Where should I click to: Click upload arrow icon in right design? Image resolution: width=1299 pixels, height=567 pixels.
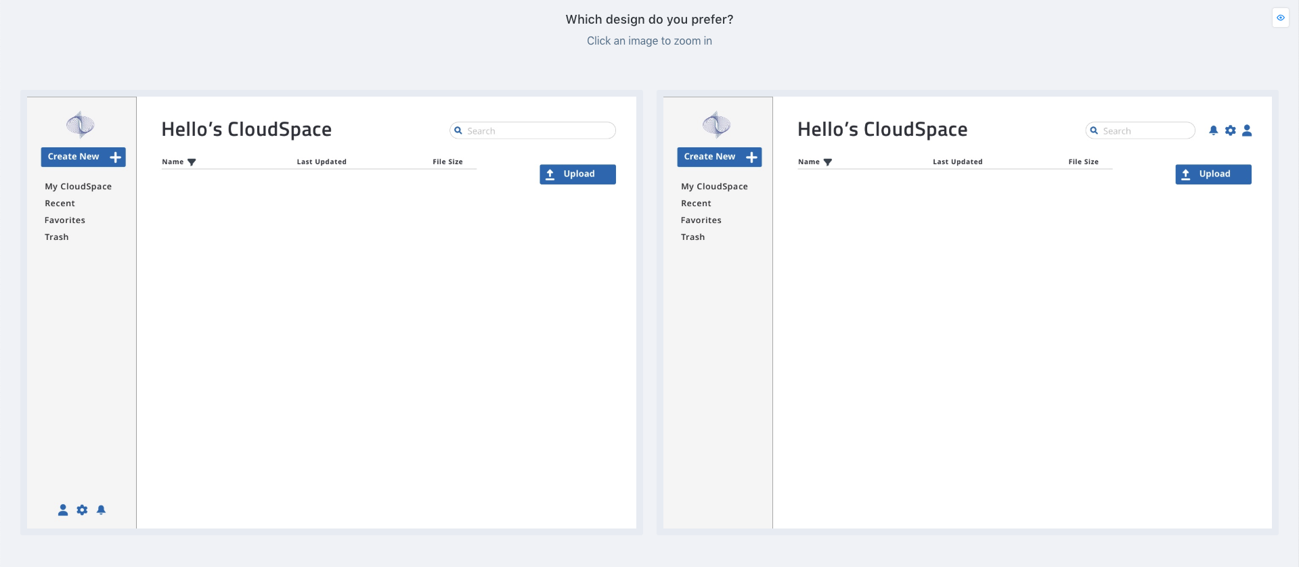click(x=1186, y=174)
